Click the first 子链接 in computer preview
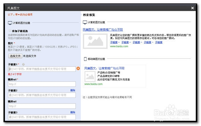Screen dimensions: 201x126 point(114,42)
